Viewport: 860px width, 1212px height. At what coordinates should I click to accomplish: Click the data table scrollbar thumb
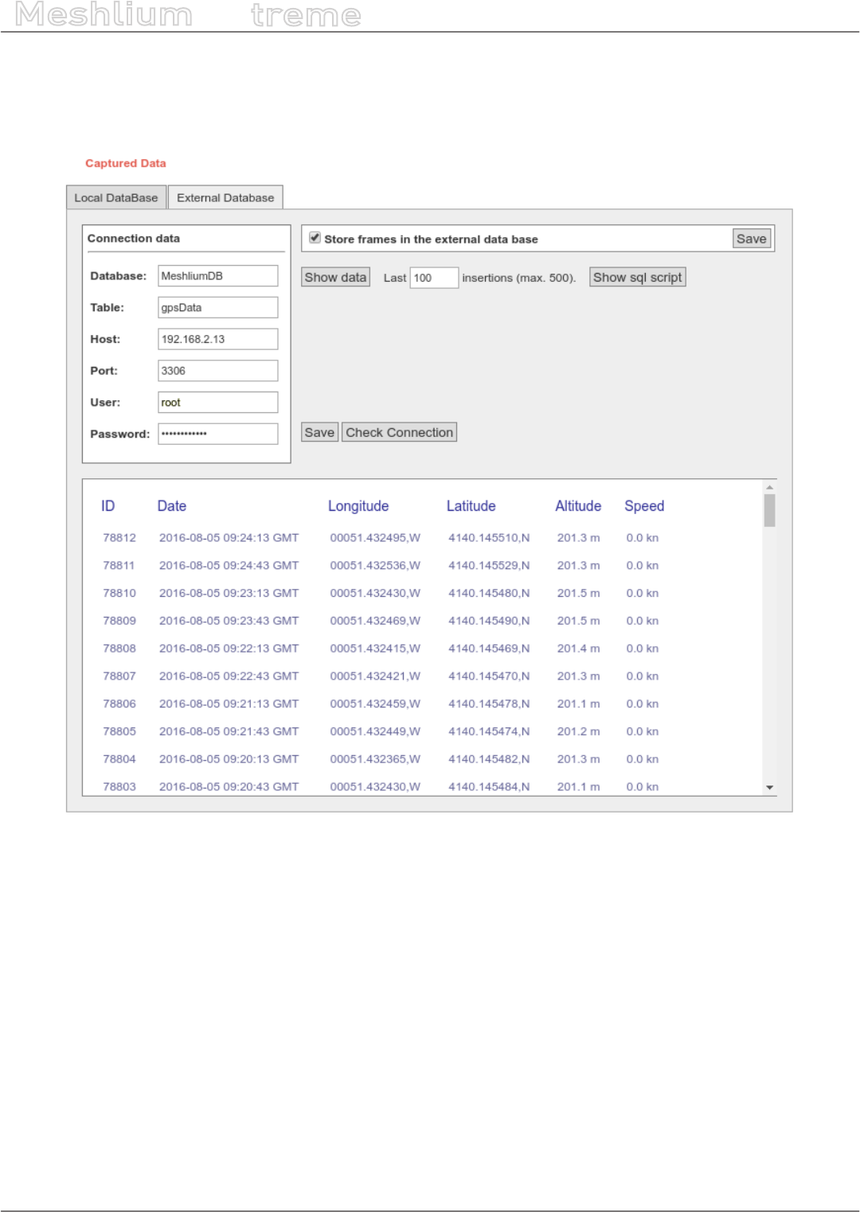(769, 510)
